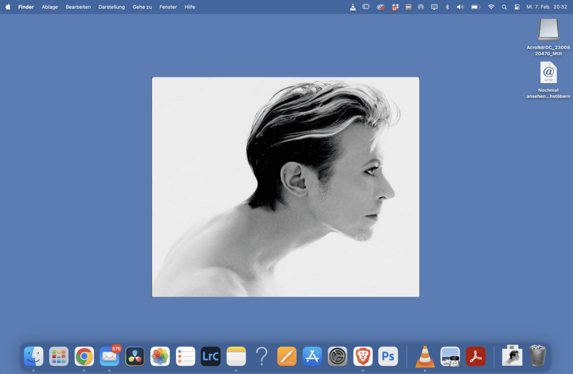Open the Trash in the dock
Image resolution: width=573 pixels, height=374 pixels.
pyautogui.click(x=538, y=356)
